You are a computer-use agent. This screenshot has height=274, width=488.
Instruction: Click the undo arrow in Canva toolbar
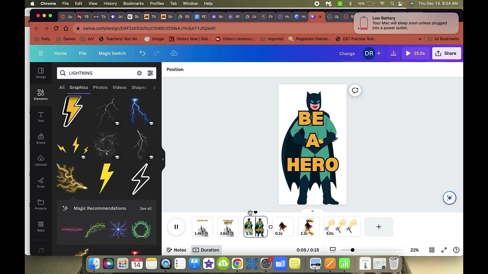pos(142,53)
